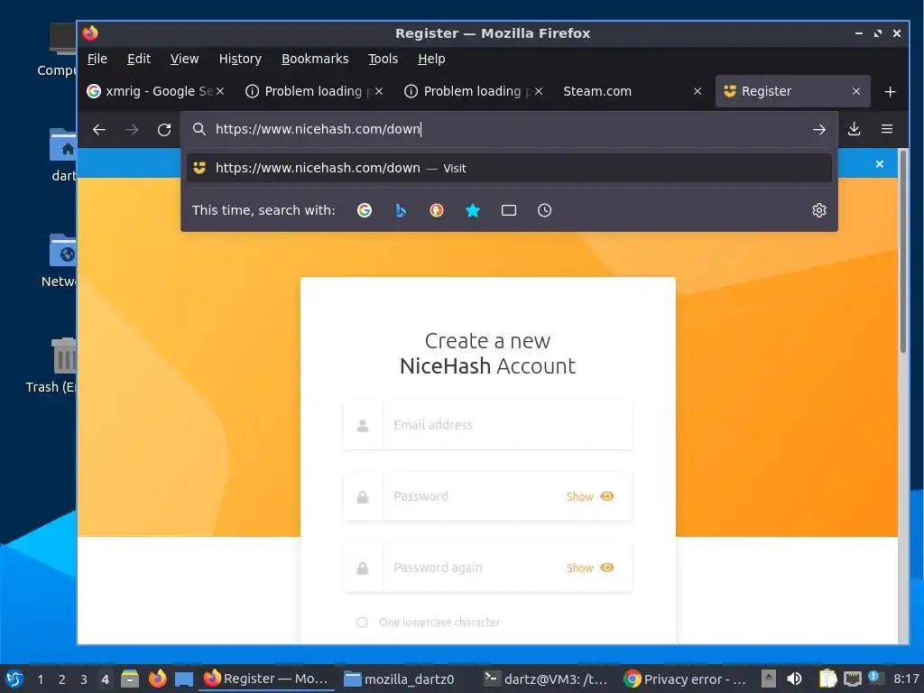Click into the address bar URL text
This screenshot has height=693, width=924.
click(x=319, y=129)
